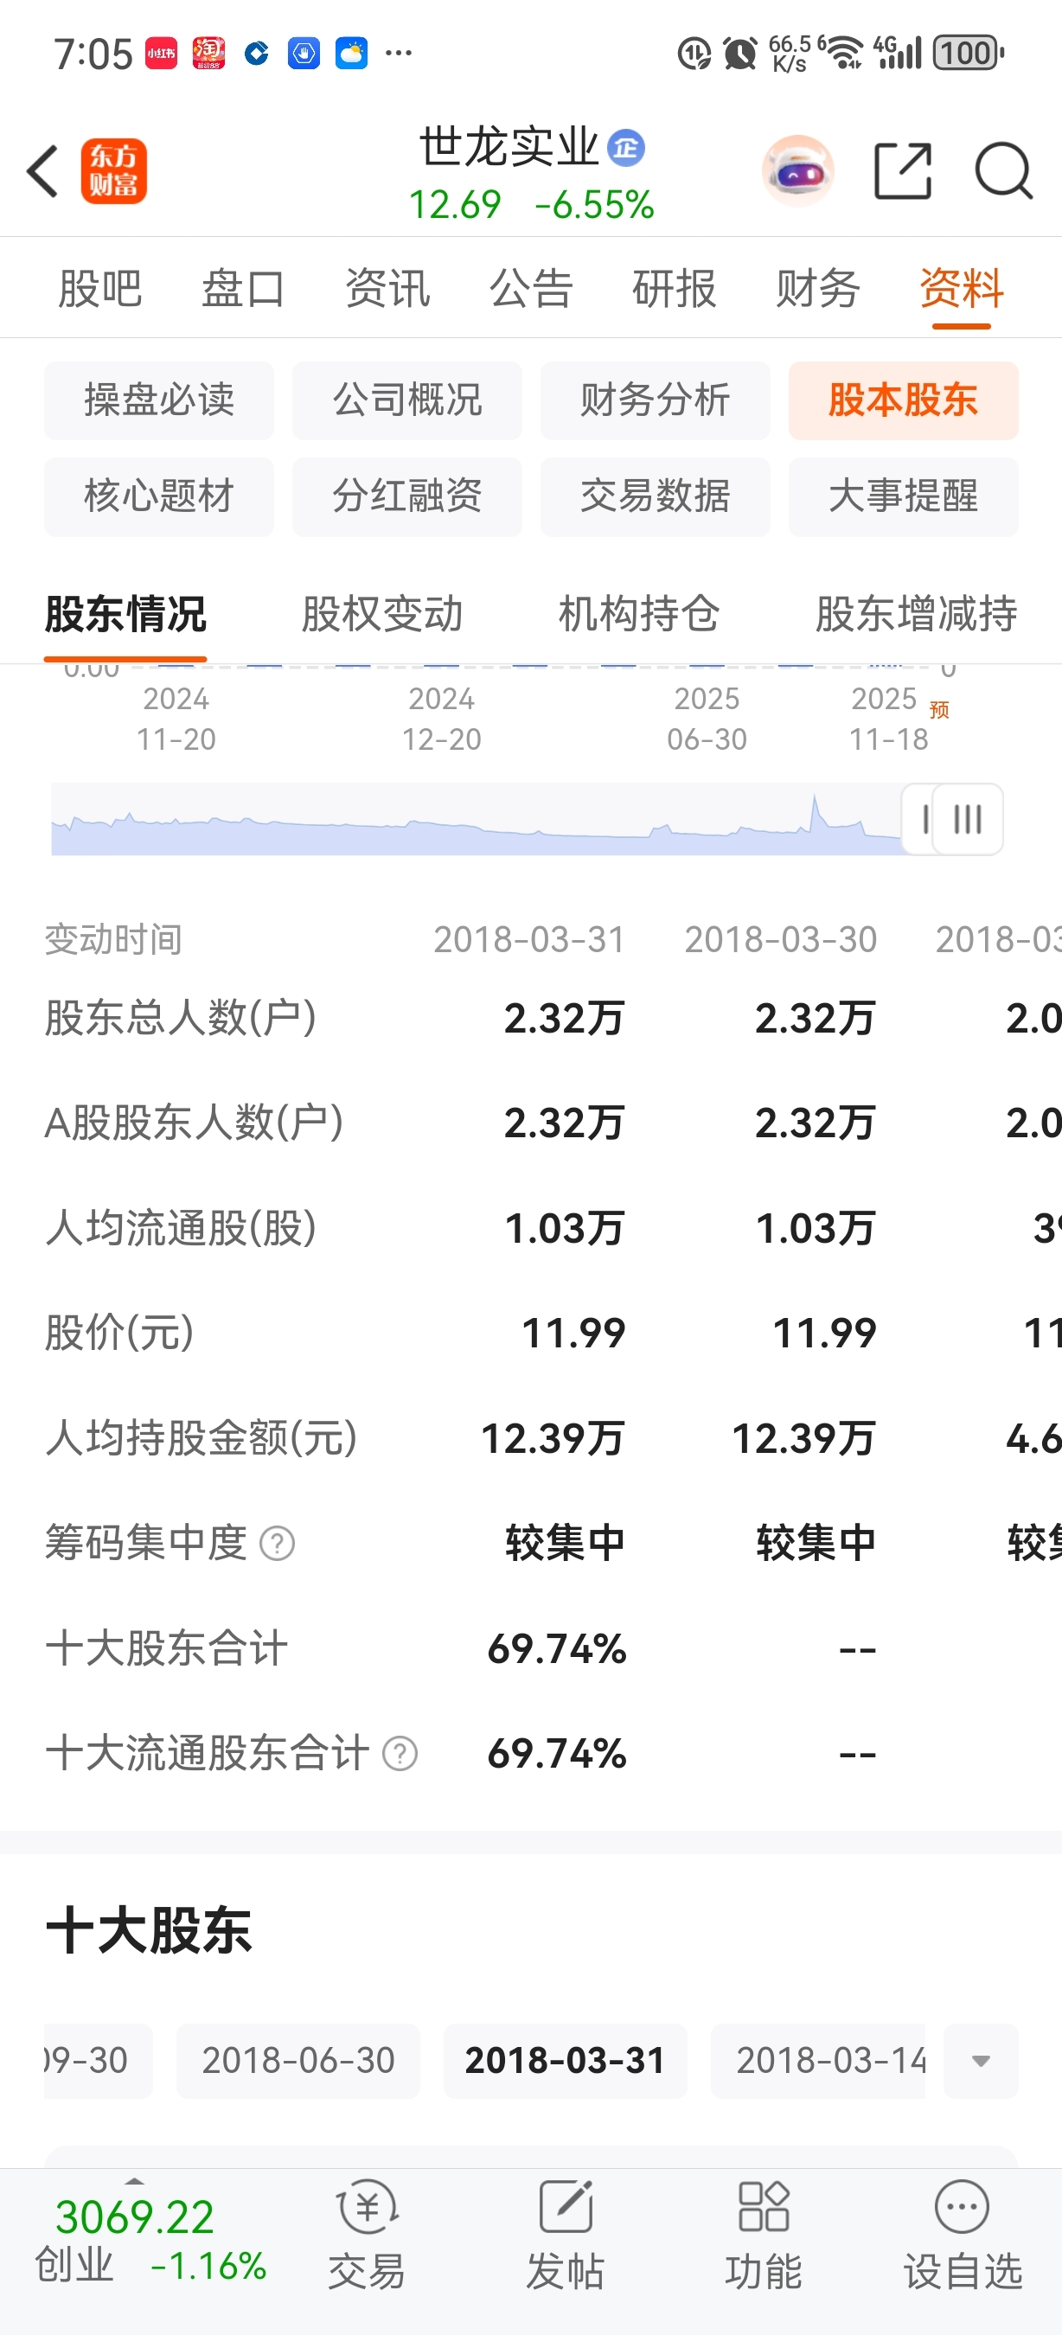
Task: Open the 大事提醒 section
Action: tap(904, 496)
